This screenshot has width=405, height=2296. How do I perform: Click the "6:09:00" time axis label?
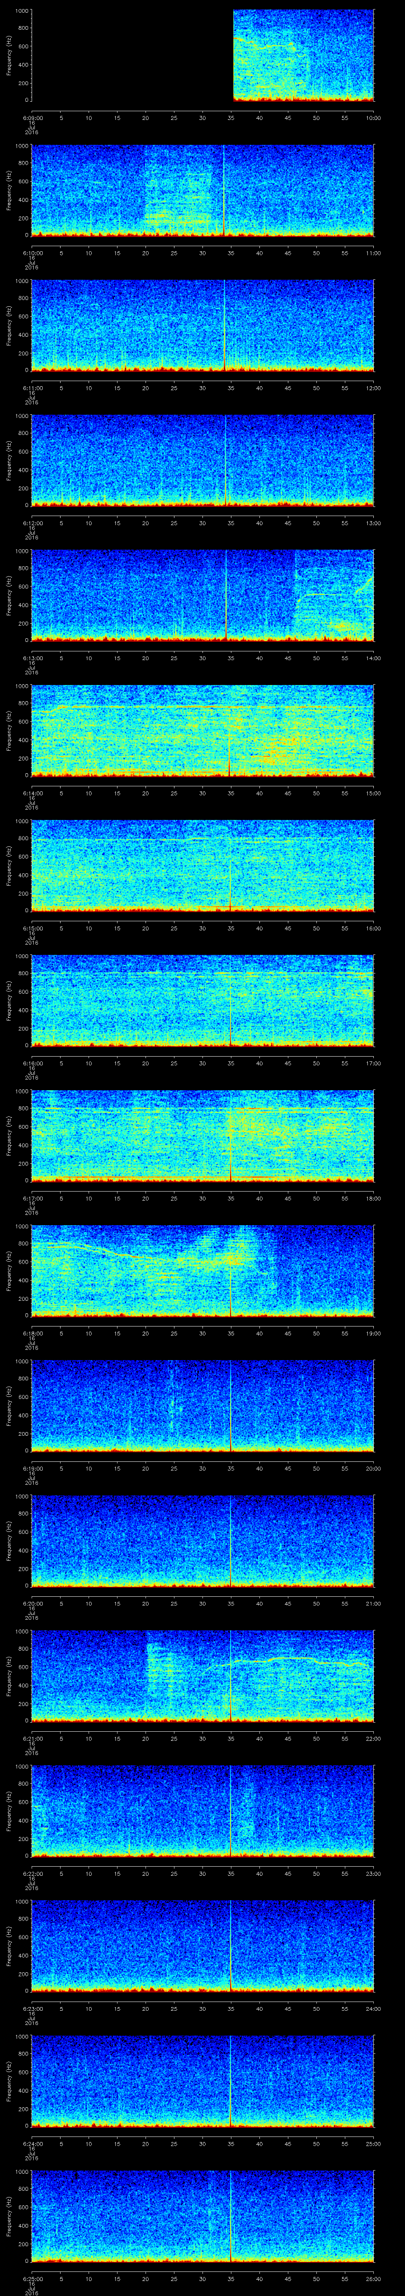[x=32, y=118]
